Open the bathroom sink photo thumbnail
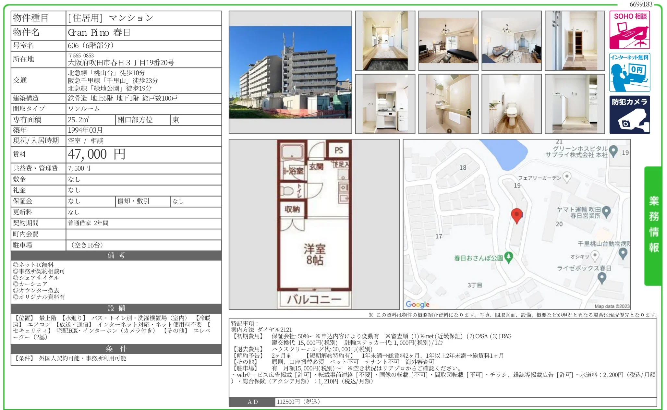Screen dimensions: 667x410 448,104
